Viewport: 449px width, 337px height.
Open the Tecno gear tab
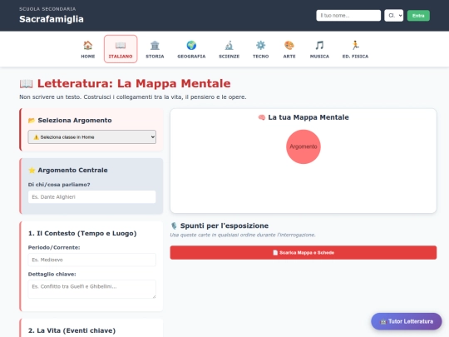[x=260, y=49]
